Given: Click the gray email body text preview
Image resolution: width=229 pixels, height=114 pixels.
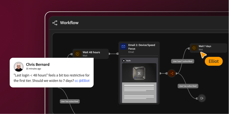Looking at the screenshot, I should coord(139,93).
